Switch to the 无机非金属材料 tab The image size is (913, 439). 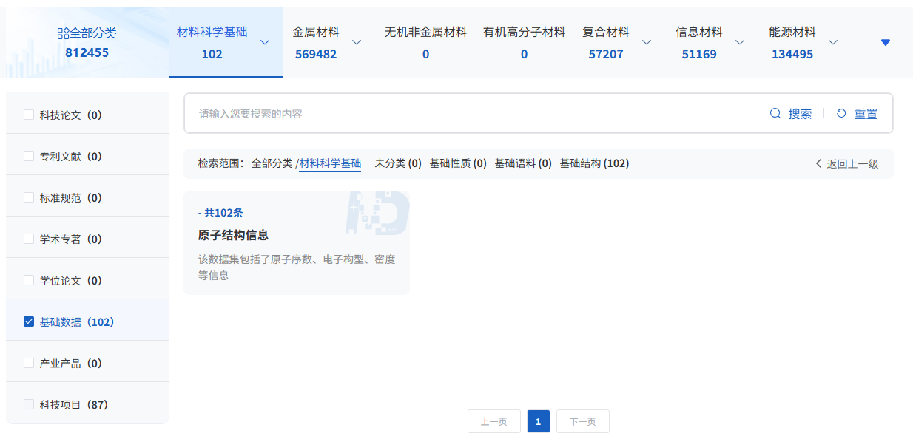click(425, 42)
